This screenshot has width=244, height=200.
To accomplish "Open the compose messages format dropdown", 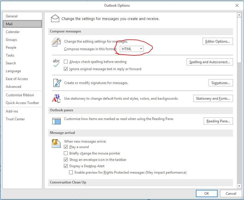I will click(x=132, y=49).
